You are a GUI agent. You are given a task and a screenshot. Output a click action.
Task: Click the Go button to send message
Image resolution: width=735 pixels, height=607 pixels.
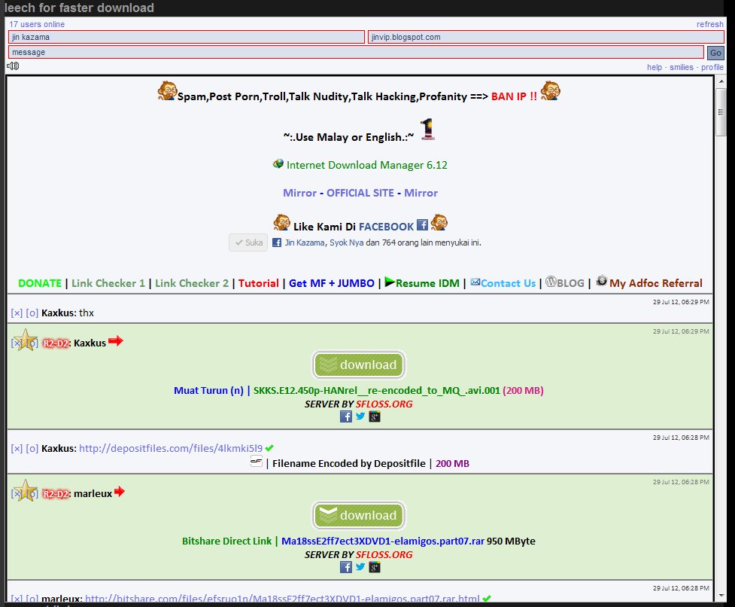[715, 53]
